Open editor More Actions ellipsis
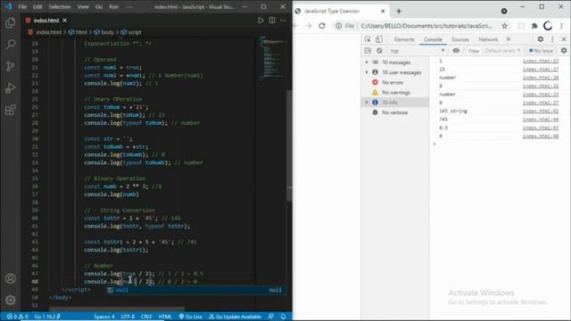 pos(283,21)
